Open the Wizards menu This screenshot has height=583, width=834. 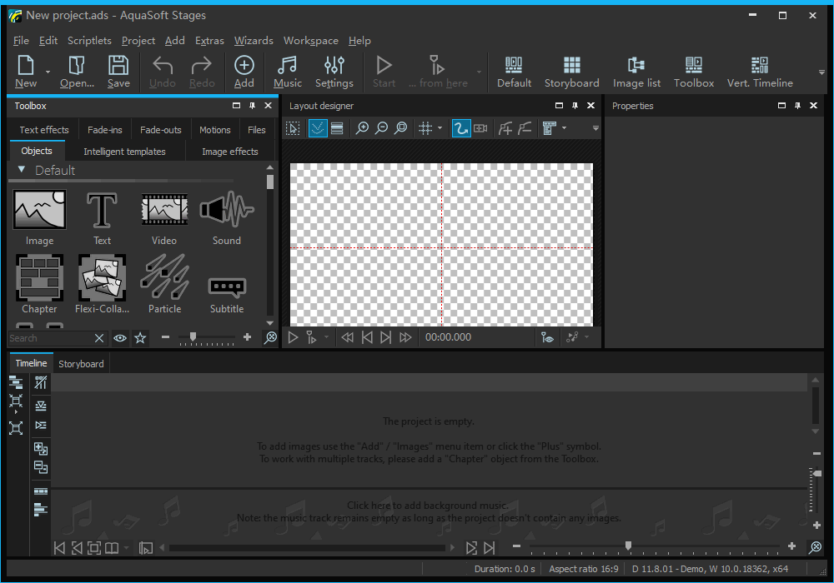click(254, 41)
